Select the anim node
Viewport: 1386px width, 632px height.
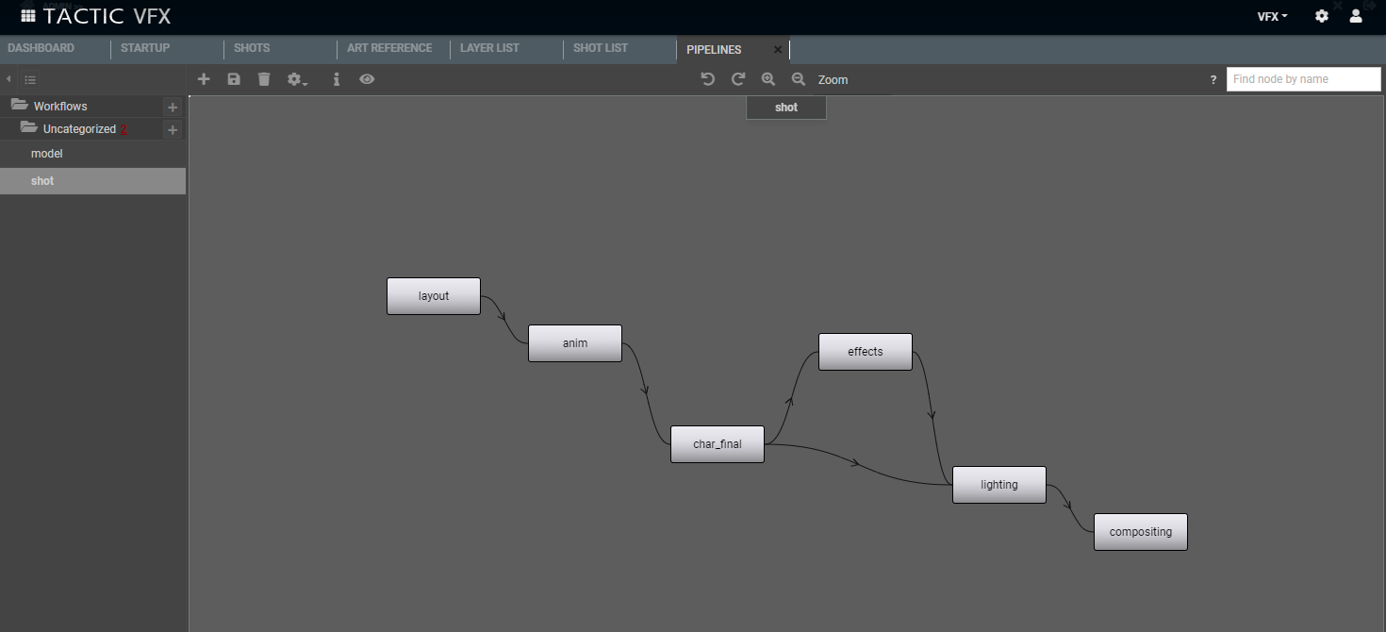575,343
